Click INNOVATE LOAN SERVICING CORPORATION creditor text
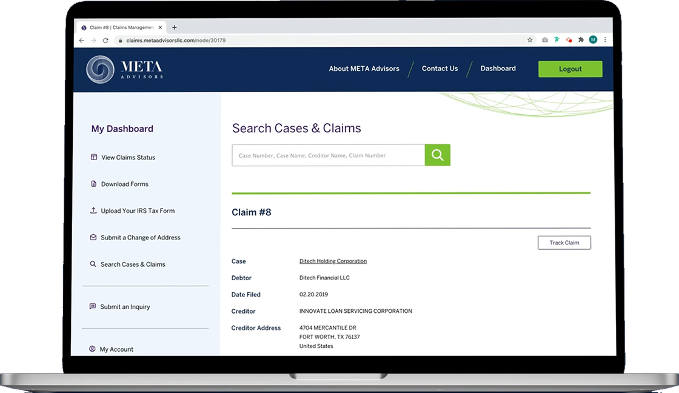The height and width of the screenshot is (393, 679). click(x=355, y=311)
